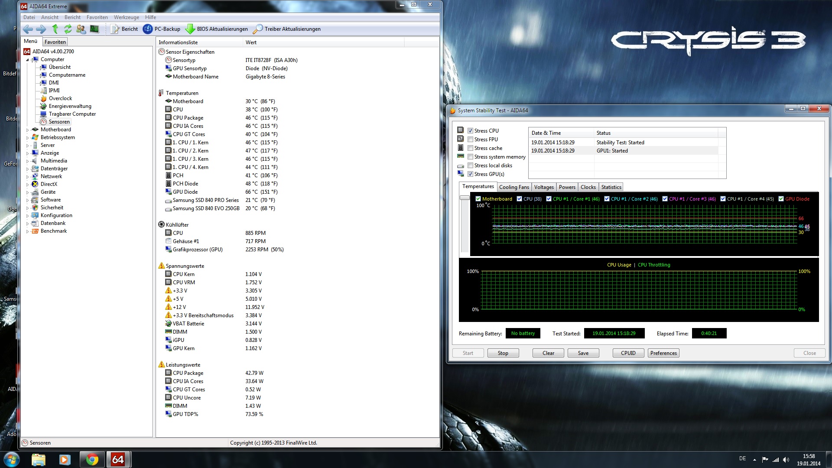Click the refresh icon in toolbar

[x=68, y=29]
